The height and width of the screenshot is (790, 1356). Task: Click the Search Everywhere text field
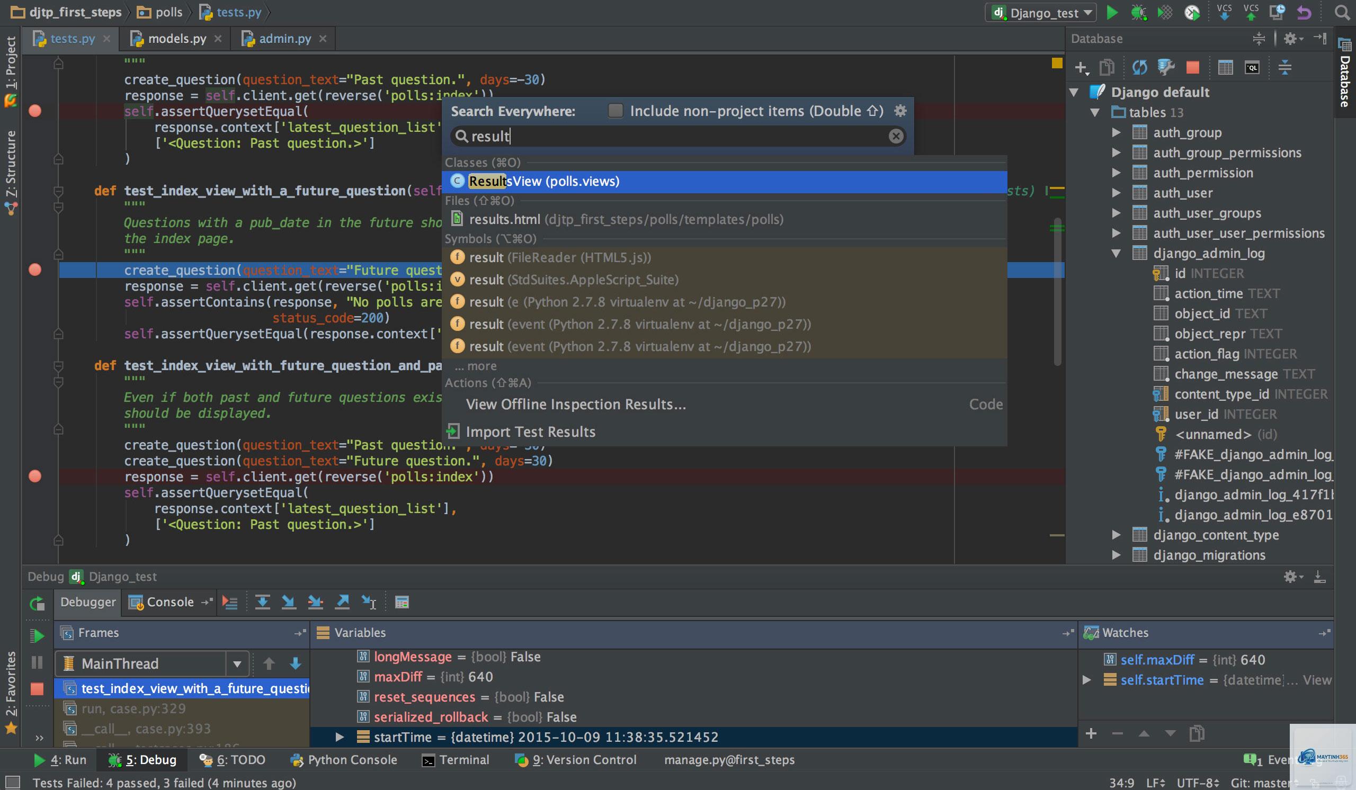[678, 136]
